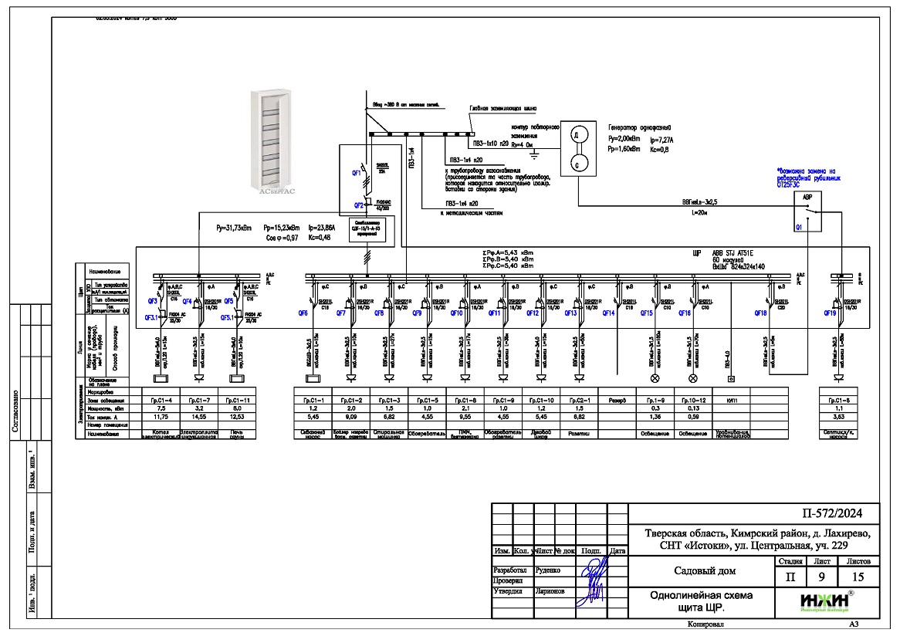The height and width of the screenshot is (636, 900).
Task: Click the QF15 lighting breaker label
Action: pyautogui.click(x=647, y=313)
